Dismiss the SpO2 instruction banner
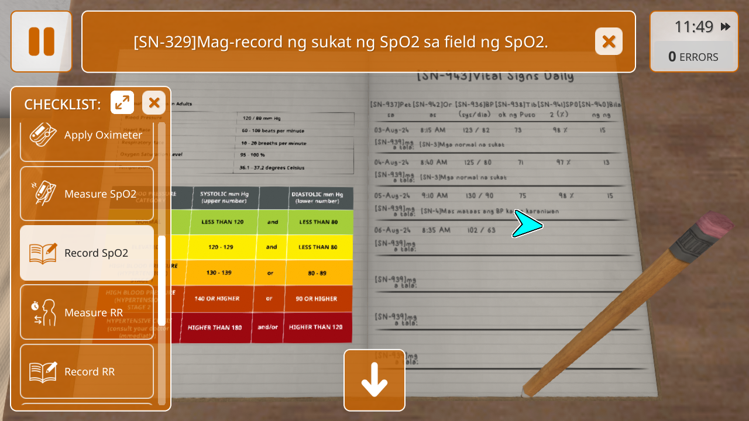 [x=609, y=42]
